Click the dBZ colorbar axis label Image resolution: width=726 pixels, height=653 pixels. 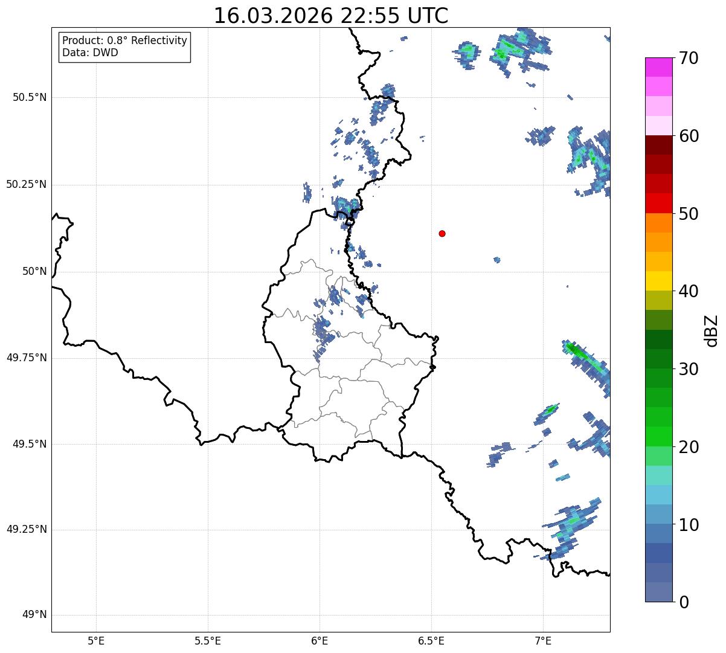tap(712, 330)
